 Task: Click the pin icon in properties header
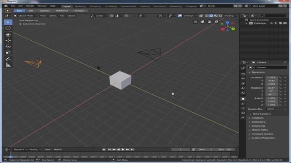pos(285,62)
